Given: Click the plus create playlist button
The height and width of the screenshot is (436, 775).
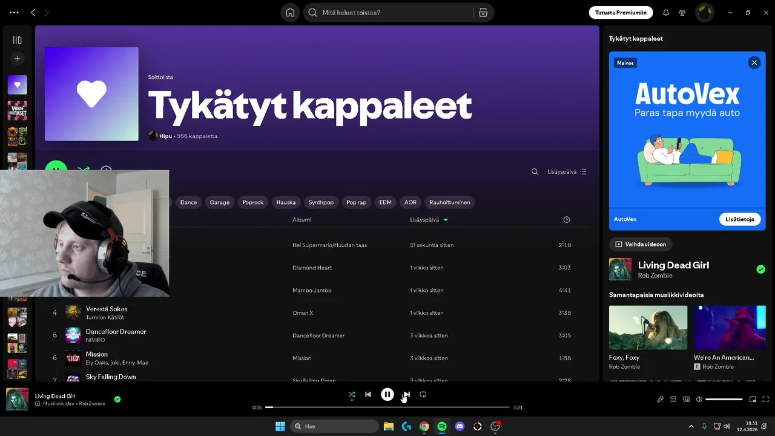Looking at the screenshot, I should click(x=18, y=59).
